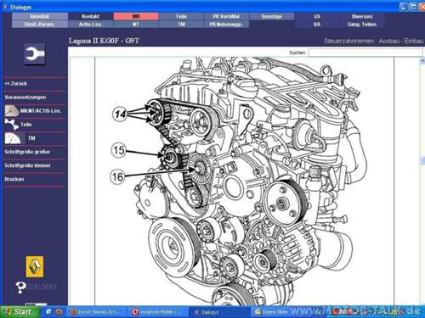Open the GS tab
425x318 pixels.
[317, 16]
